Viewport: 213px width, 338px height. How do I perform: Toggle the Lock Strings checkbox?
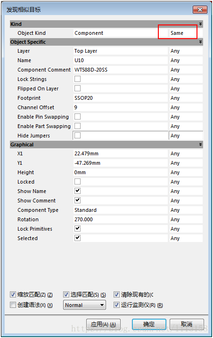coord(77,79)
